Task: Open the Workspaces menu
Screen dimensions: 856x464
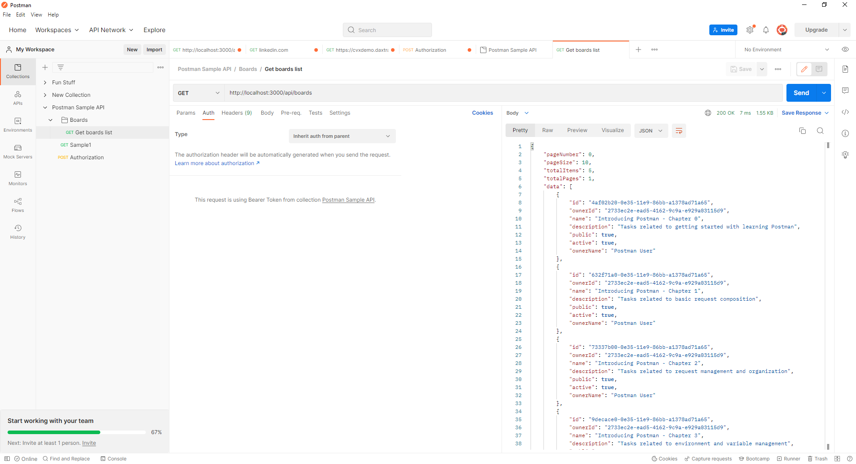Action: coord(57,30)
